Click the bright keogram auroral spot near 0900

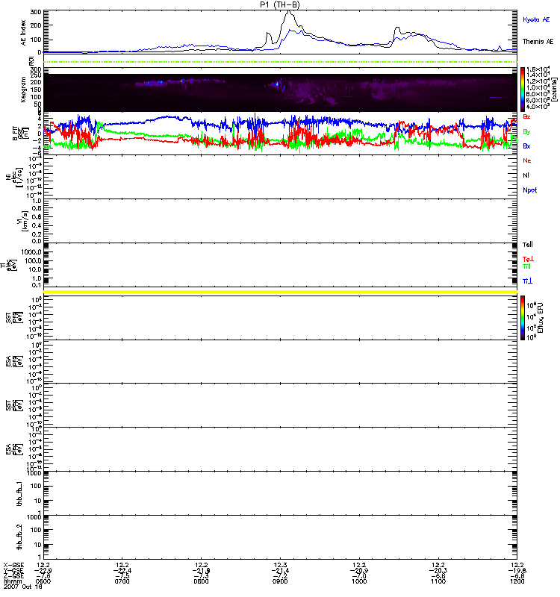[x=277, y=84]
